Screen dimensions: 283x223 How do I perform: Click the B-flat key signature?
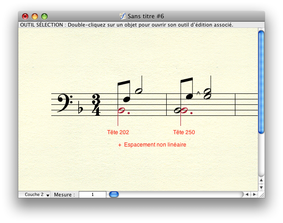click(x=81, y=109)
